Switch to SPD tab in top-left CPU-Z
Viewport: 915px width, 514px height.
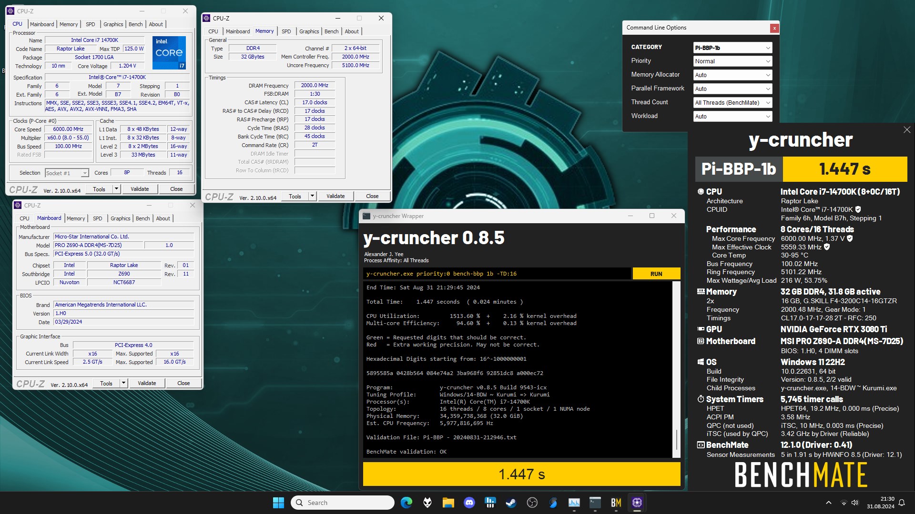point(90,24)
